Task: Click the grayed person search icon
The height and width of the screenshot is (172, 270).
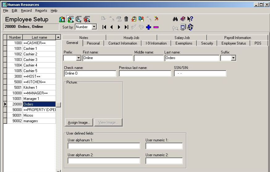Action: [x=175, y=28]
